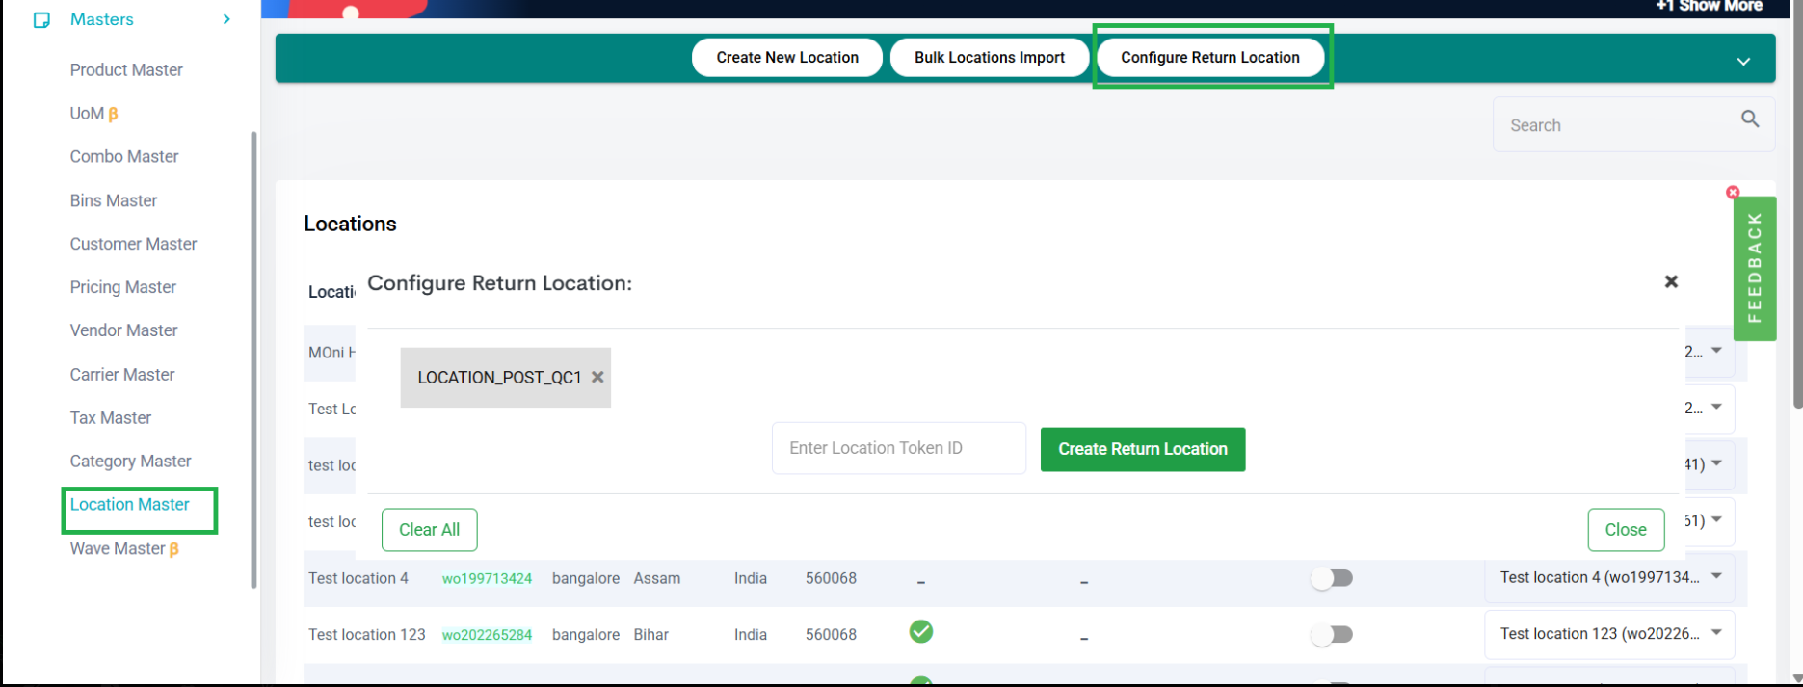Toggle the switch for Test location 123
This screenshot has height=687, width=1803.
click(x=1333, y=634)
